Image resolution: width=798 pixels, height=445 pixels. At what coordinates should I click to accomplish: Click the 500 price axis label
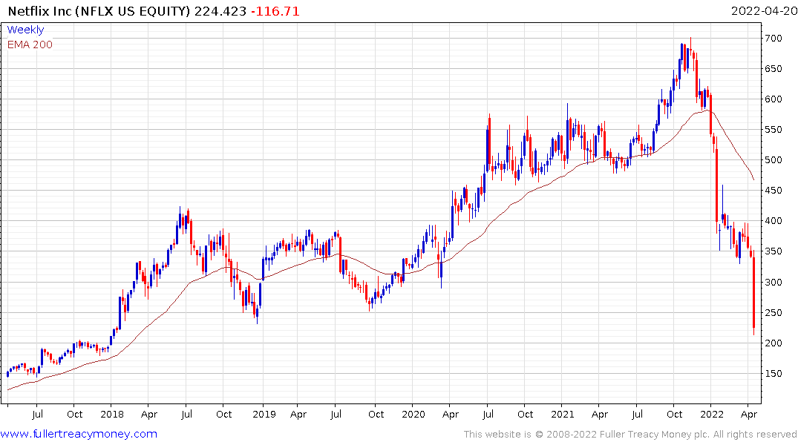coord(773,160)
